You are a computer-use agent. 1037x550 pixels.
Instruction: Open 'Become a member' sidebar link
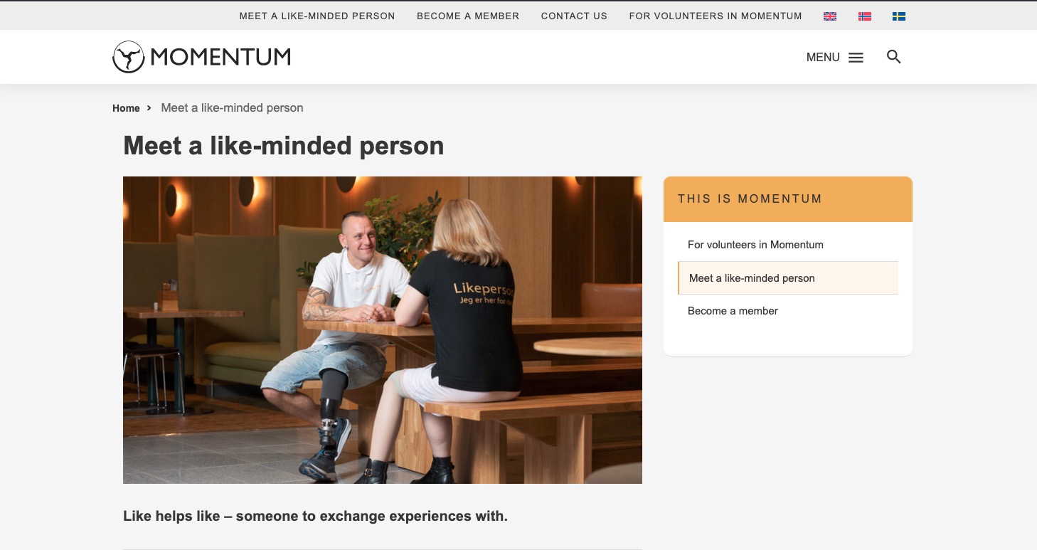pos(733,311)
